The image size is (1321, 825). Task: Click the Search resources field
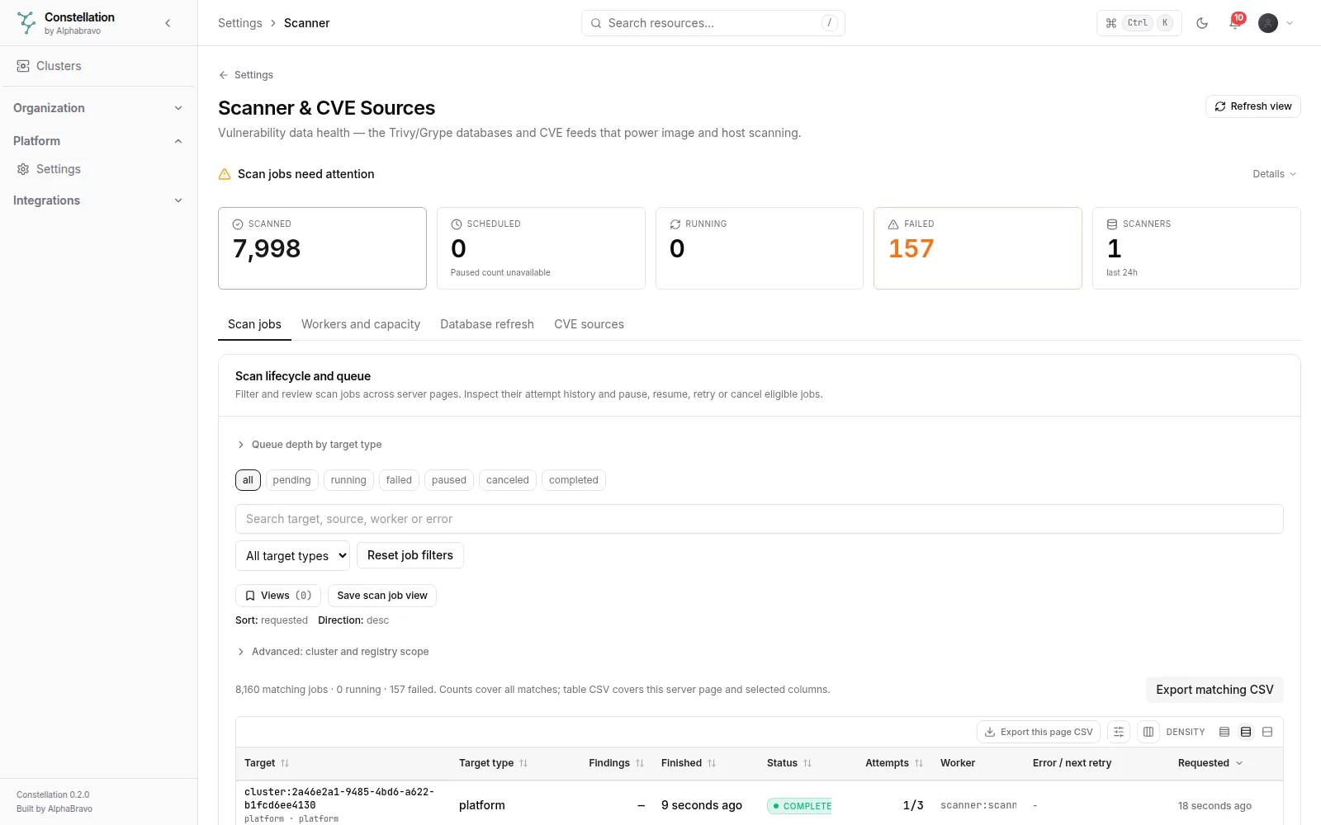pos(713,23)
